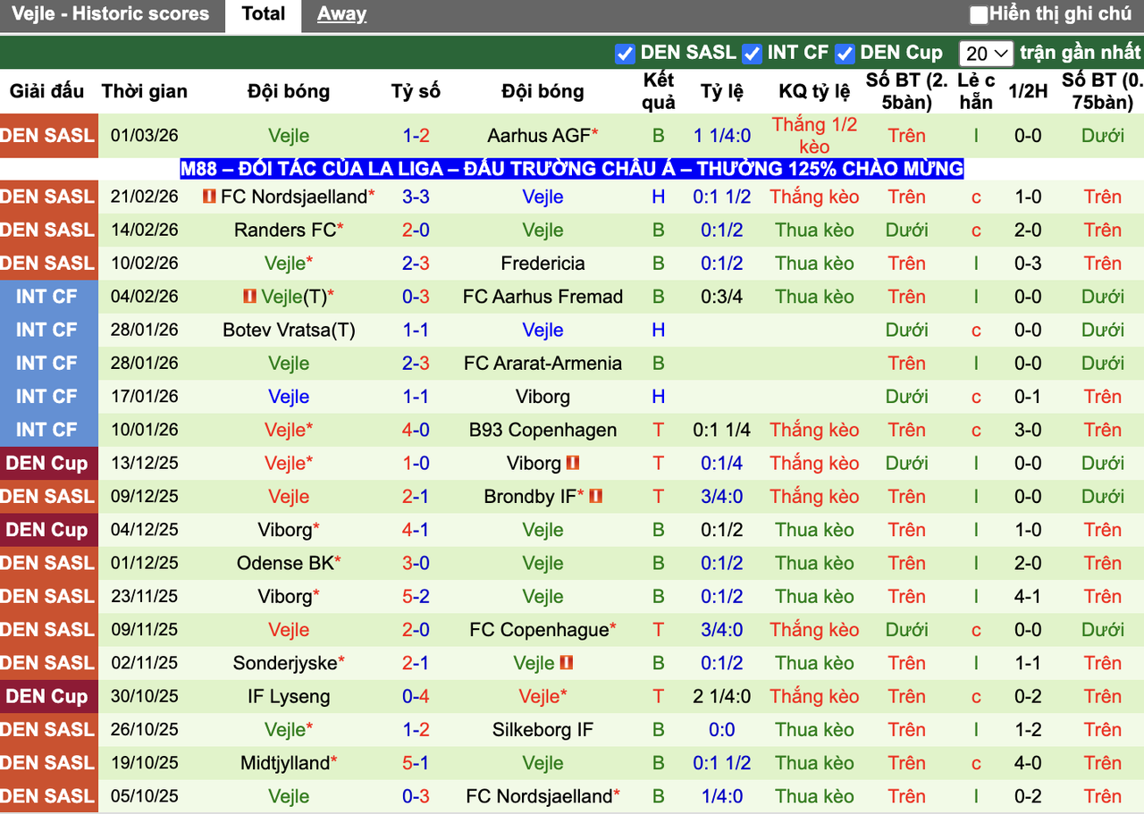Open the 20 recent matches dropdown
This screenshot has height=814, width=1144.
pyautogui.click(x=986, y=54)
